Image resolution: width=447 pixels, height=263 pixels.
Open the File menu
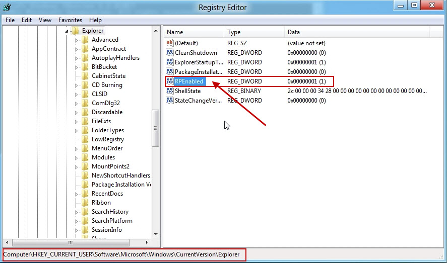click(10, 20)
